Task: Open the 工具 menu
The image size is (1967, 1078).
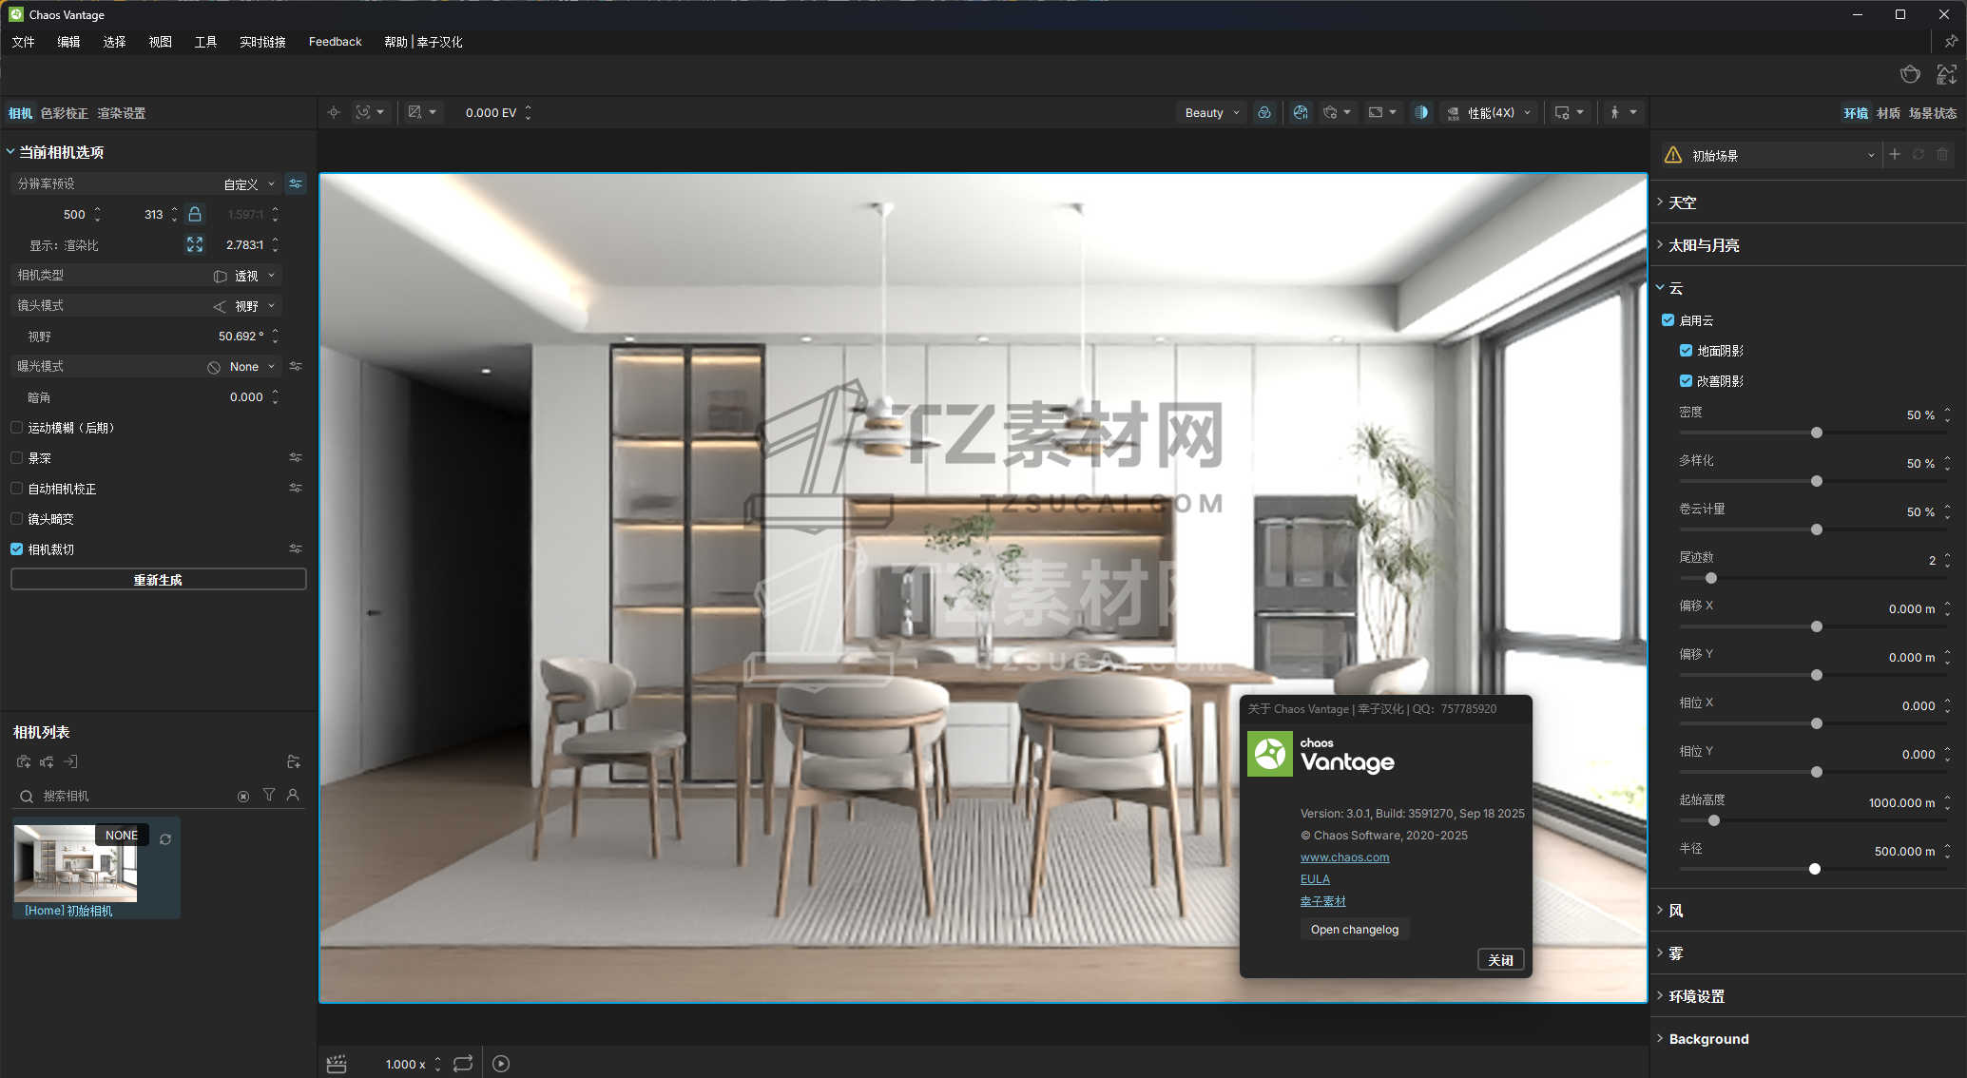Action: click(205, 42)
